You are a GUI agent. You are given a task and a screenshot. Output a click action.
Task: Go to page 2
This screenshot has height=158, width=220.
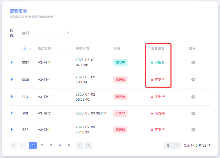pyautogui.click(x=42, y=145)
